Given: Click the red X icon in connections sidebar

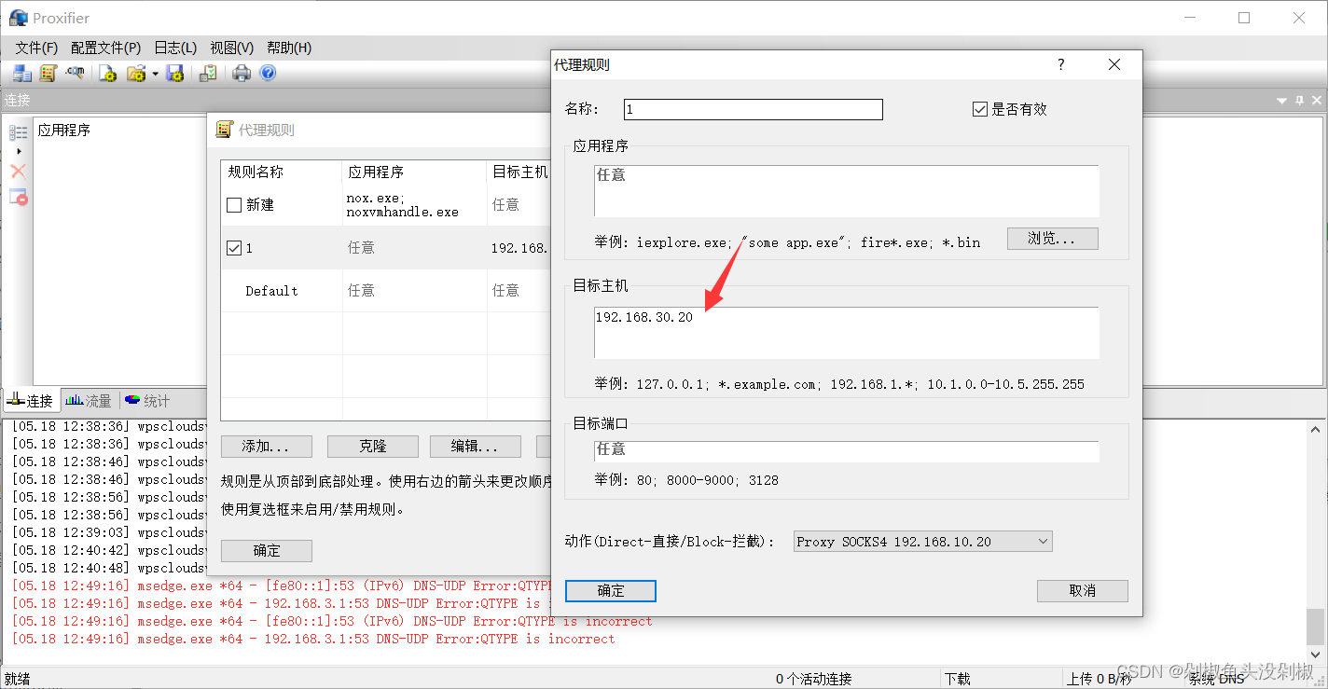Looking at the screenshot, I should (18, 172).
